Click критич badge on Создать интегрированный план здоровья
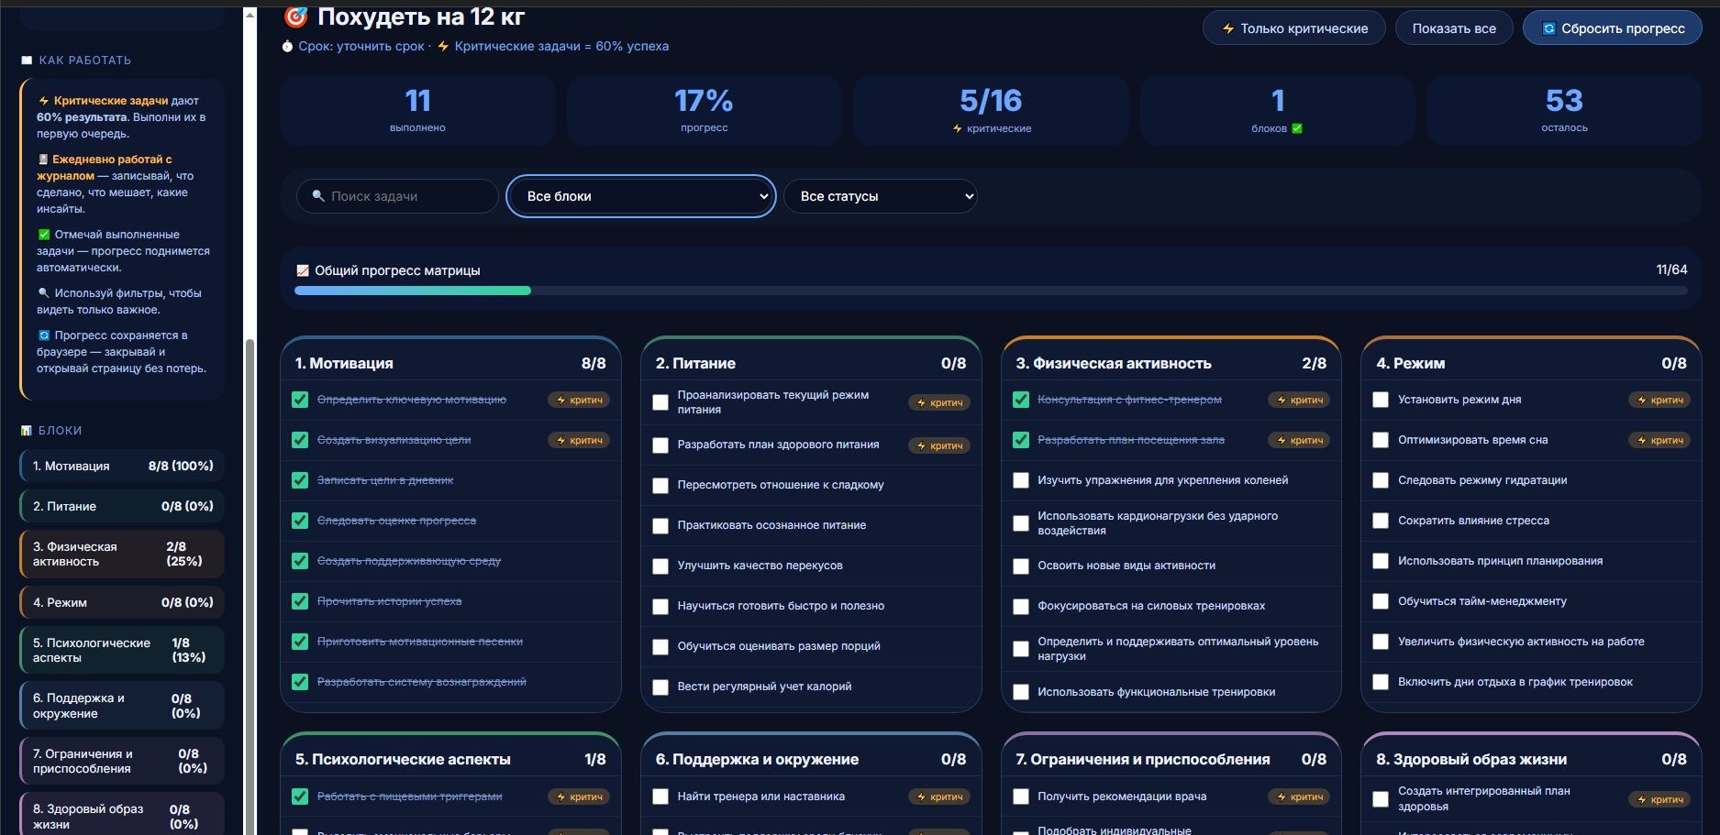The height and width of the screenshot is (835, 1720). [x=1660, y=799]
